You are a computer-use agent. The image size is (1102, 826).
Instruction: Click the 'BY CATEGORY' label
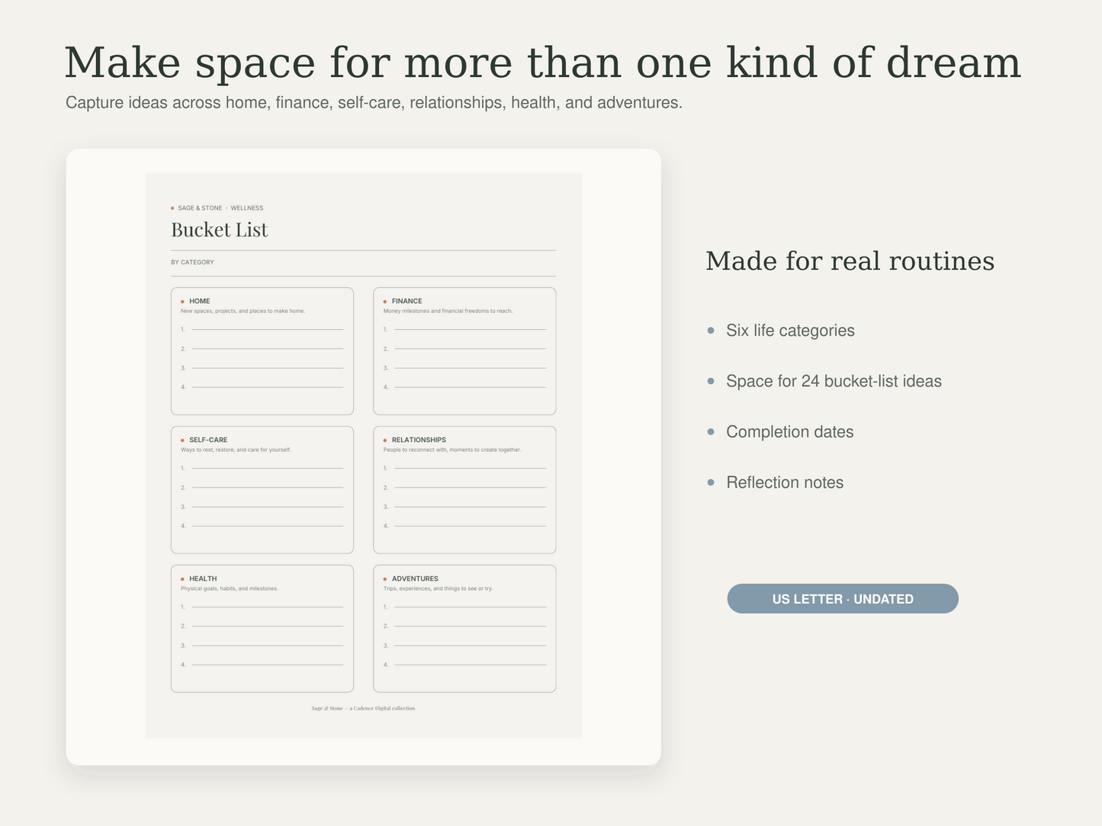point(192,262)
